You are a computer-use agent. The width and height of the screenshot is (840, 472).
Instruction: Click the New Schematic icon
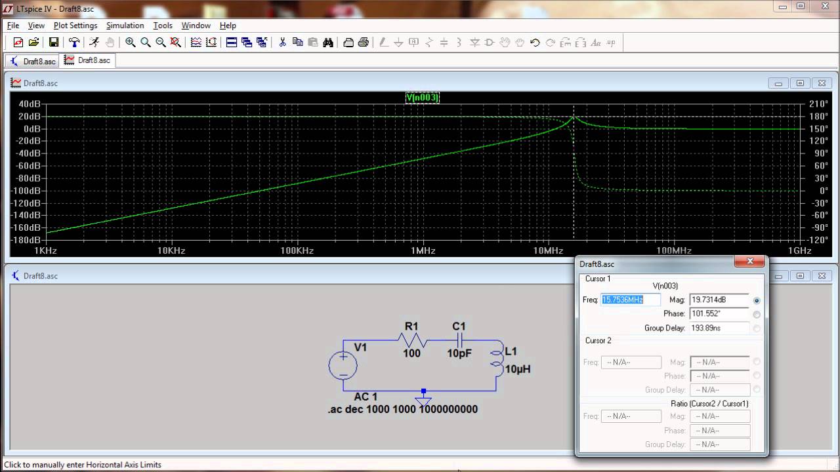pyautogui.click(x=18, y=42)
